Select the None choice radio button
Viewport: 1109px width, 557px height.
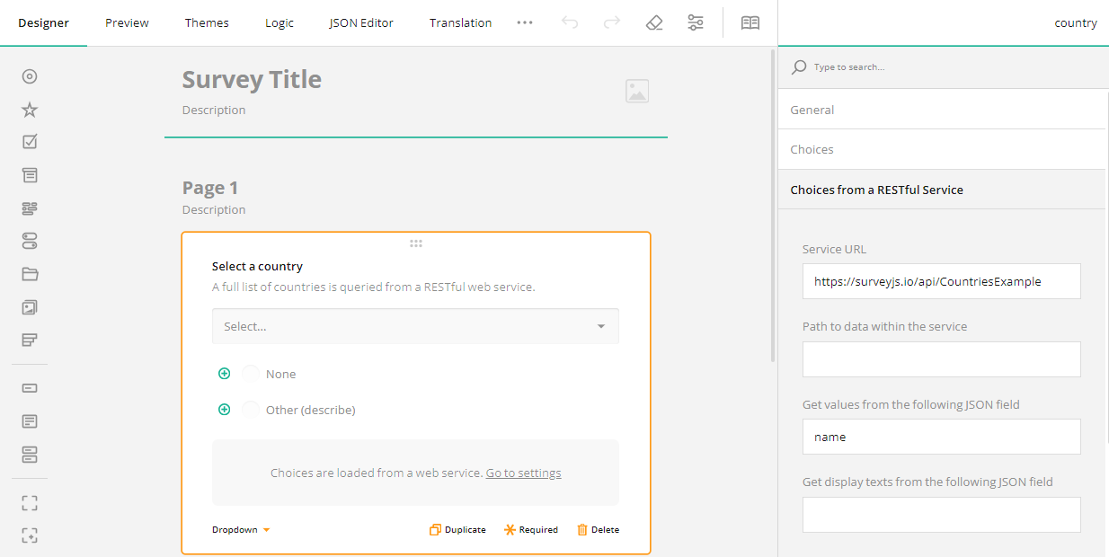tap(249, 373)
